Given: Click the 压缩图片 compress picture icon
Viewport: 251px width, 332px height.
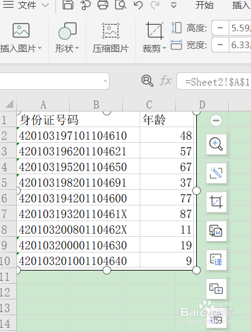Looking at the screenshot, I should [111, 31].
